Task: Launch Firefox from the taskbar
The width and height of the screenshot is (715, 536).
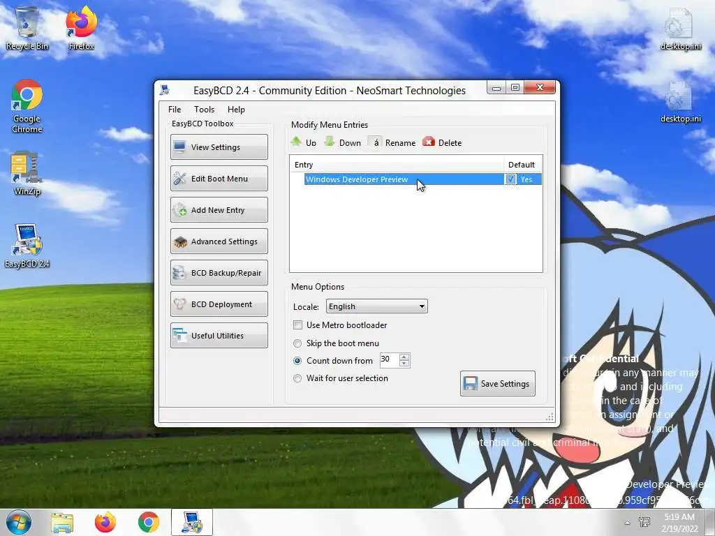Action: click(105, 522)
